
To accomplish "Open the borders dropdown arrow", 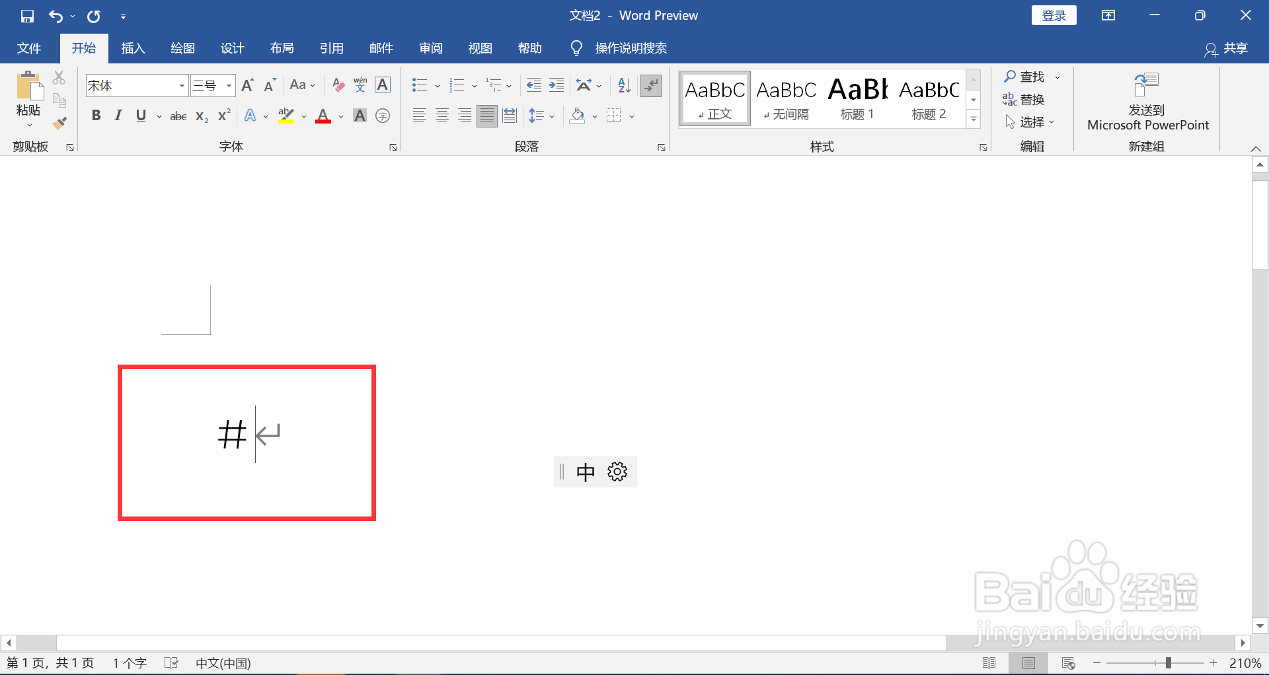I will [632, 117].
